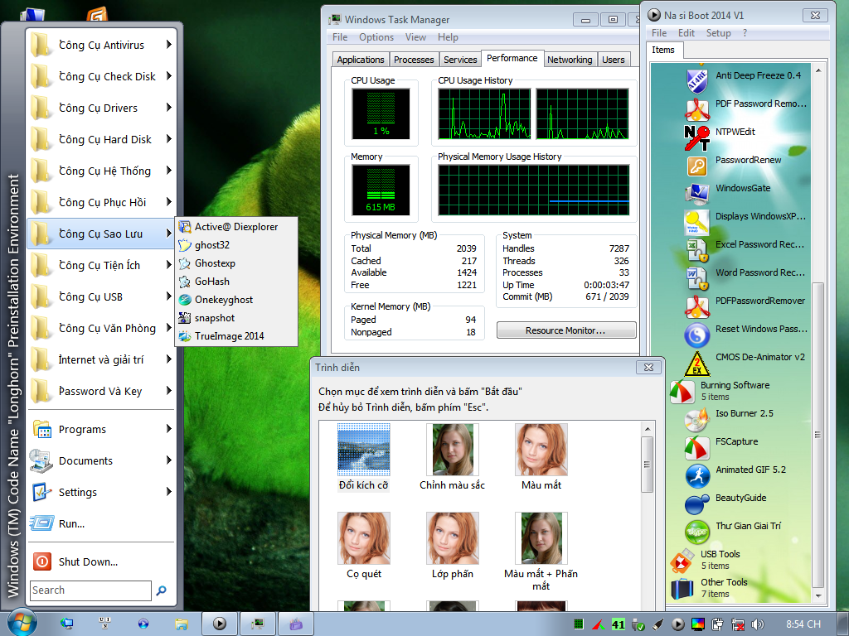Click search magnifier icon in Start menu
This screenshot has height=636, width=849.
162,590
